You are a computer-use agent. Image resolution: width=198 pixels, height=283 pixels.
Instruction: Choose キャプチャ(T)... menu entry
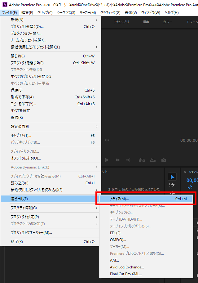50,136
